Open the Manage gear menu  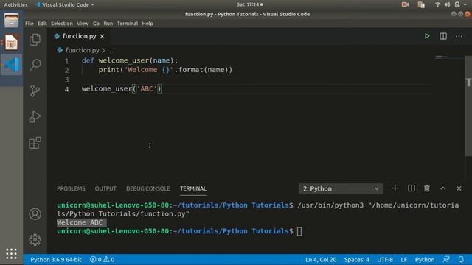pos(35,240)
